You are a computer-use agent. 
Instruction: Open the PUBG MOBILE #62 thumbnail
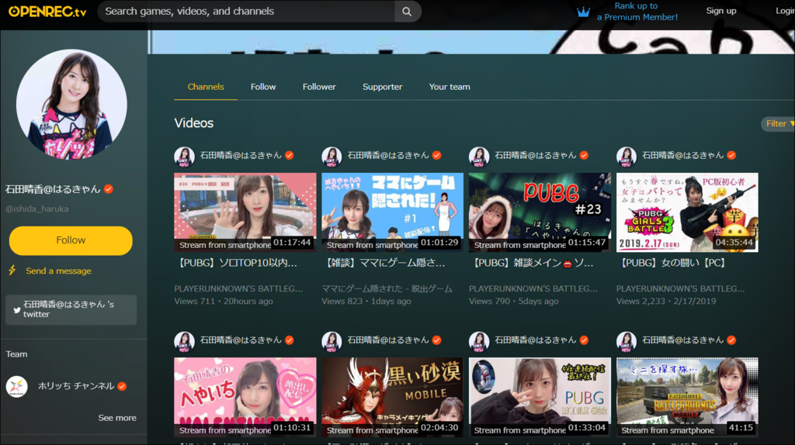click(x=540, y=398)
